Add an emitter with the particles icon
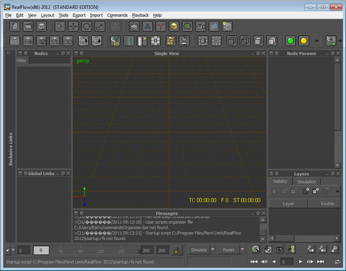346x271 pixels. (x=148, y=27)
